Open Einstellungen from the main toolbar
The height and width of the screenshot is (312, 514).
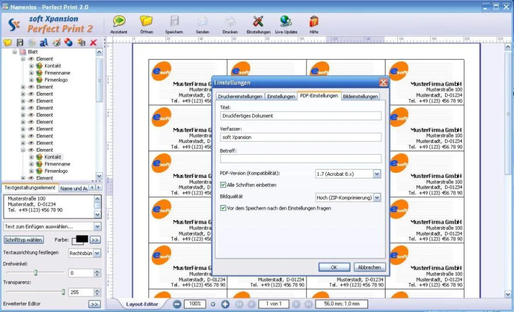[257, 21]
